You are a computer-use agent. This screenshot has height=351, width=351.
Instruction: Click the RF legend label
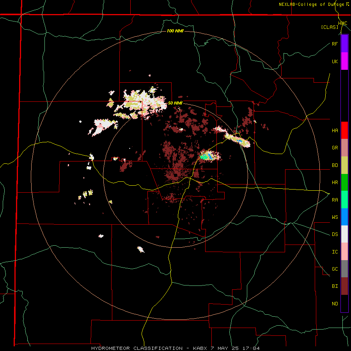coord(335,44)
